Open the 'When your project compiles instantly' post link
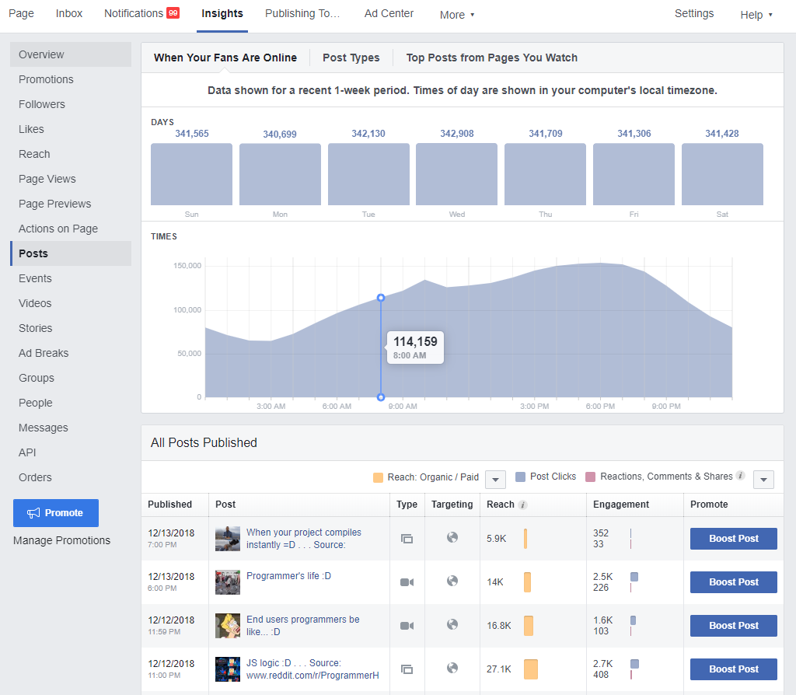Image resolution: width=796 pixels, height=695 pixels. pyautogui.click(x=304, y=538)
